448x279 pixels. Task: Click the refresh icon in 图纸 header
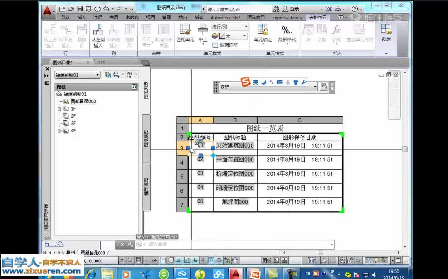[x=134, y=87]
